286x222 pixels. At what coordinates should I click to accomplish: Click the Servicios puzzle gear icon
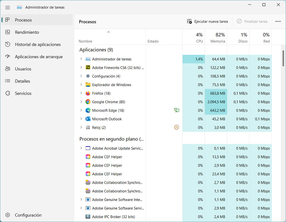point(7,93)
